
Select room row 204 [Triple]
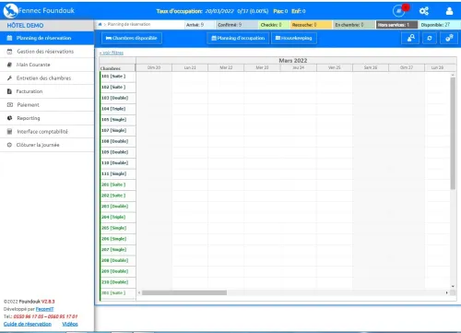118,217
